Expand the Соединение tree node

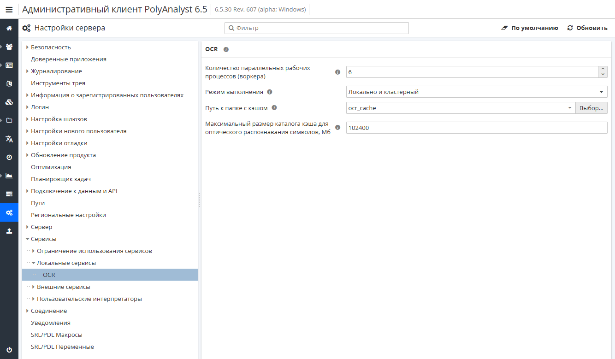point(28,311)
